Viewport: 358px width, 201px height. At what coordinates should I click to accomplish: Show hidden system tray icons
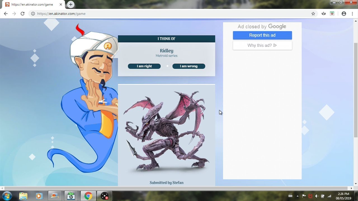(297, 196)
